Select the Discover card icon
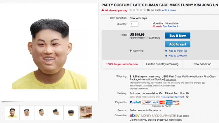 pyautogui.click(x=176, y=102)
